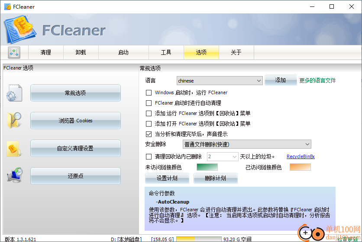Open 浏览器 Cookies settings page
362x242 pixels.
click(75, 121)
